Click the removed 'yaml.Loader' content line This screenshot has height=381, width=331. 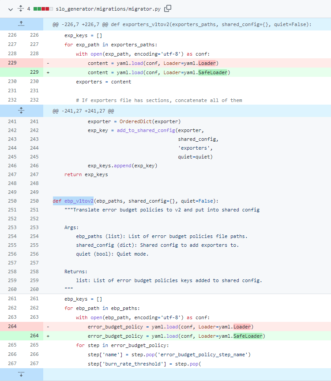pyautogui.click(x=153, y=63)
